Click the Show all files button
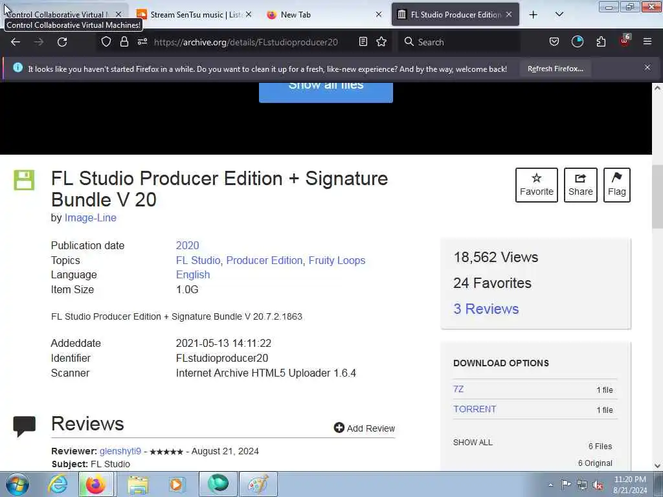The image size is (663, 497). pyautogui.click(x=326, y=92)
